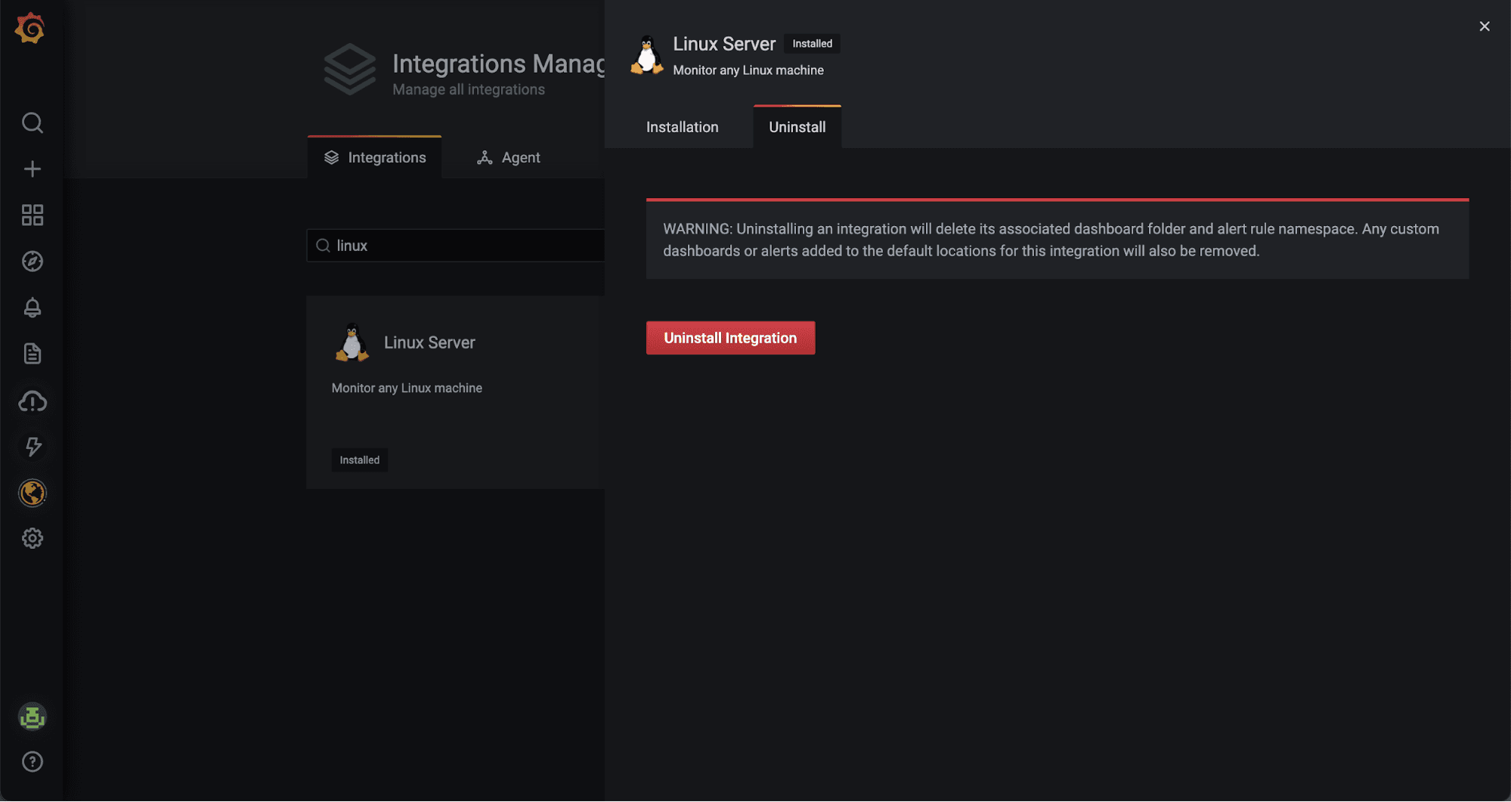Open the cloud alert sidebar icon
Viewport: 1511px width, 802px height.
pyautogui.click(x=32, y=401)
